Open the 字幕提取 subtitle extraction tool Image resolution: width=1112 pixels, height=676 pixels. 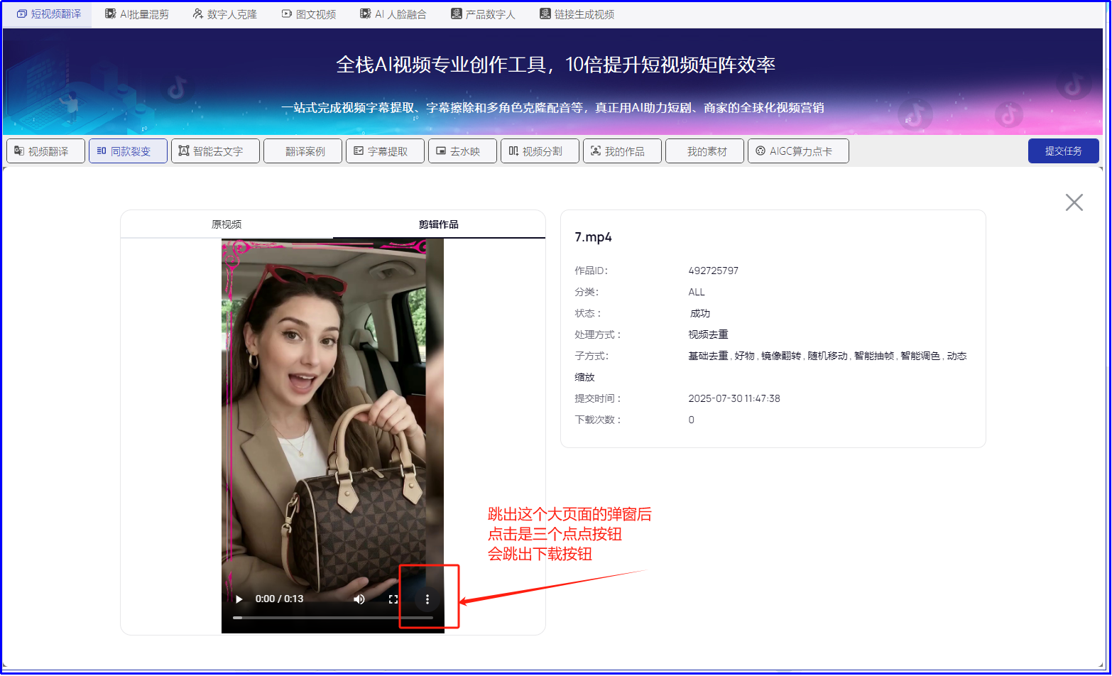pos(385,151)
